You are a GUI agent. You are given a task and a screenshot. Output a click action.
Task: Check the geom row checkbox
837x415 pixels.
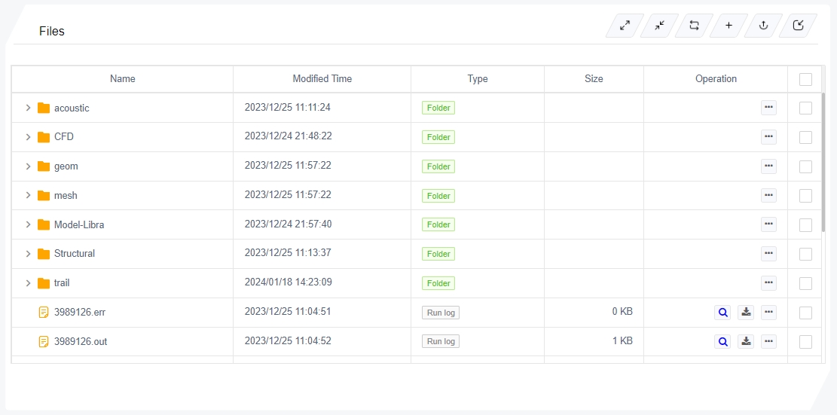click(x=805, y=166)
